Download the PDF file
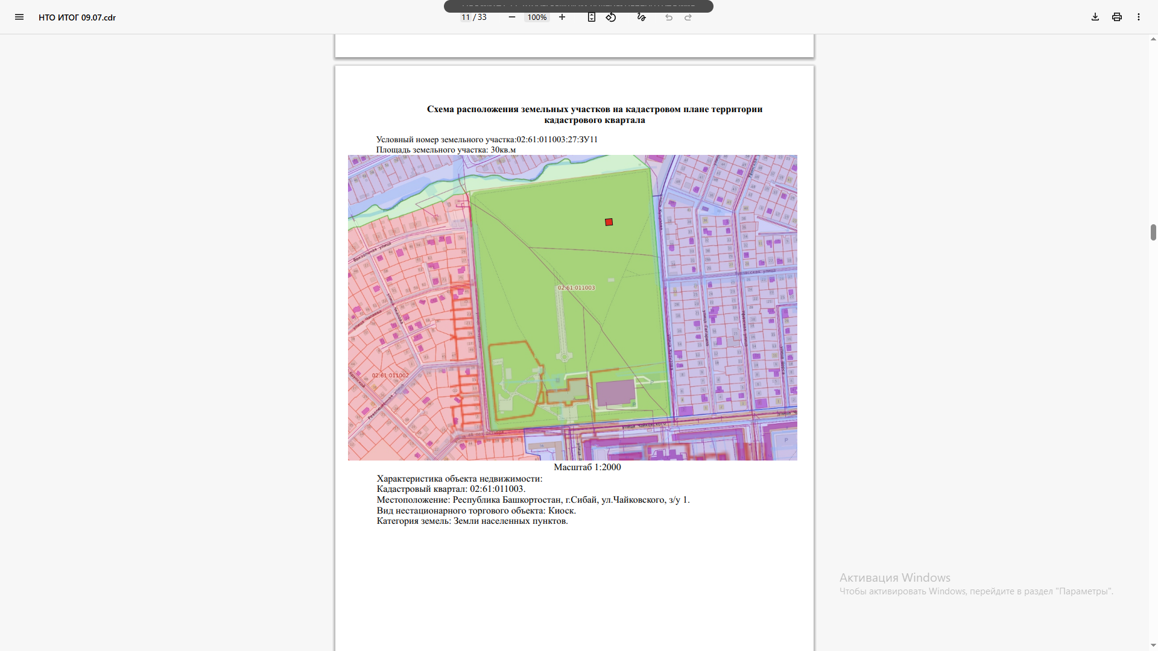Image resolution: width=1158 pixels, height=651 pixels. (x=1095, y=17)
